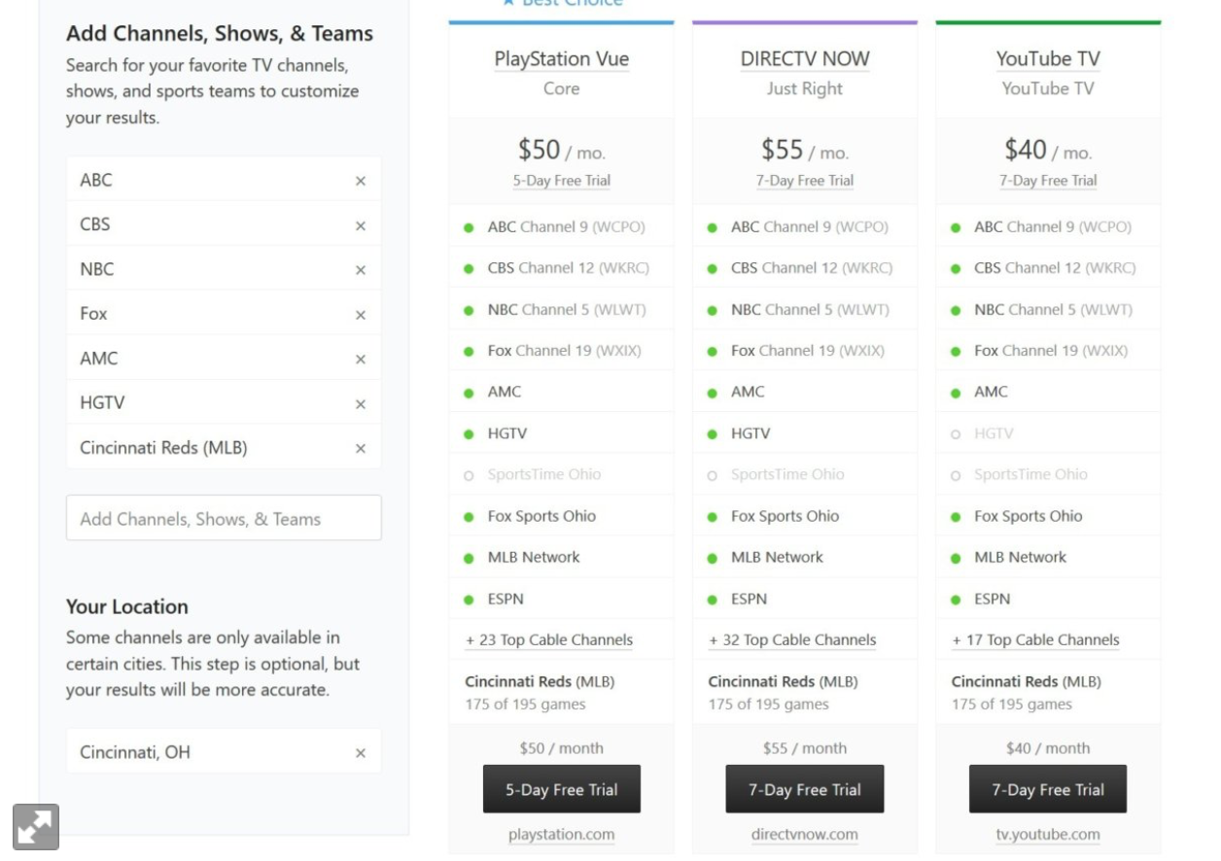The width and height of the screenshot is (1221, 861).
Task: Click HGTV in the PlayStation Vue card
Action: pos(506,433)
